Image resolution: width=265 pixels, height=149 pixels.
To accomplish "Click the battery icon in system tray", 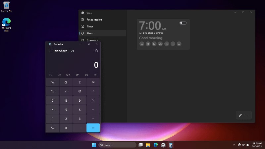I will (x=248, y=145).
